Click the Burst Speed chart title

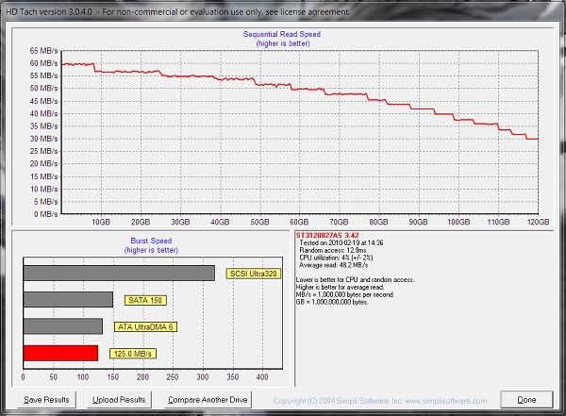(x=151, y=241)
